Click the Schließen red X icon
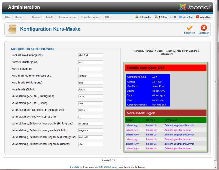Image resolution: width=219 pixels, height=170 pixels. point(204,28)
